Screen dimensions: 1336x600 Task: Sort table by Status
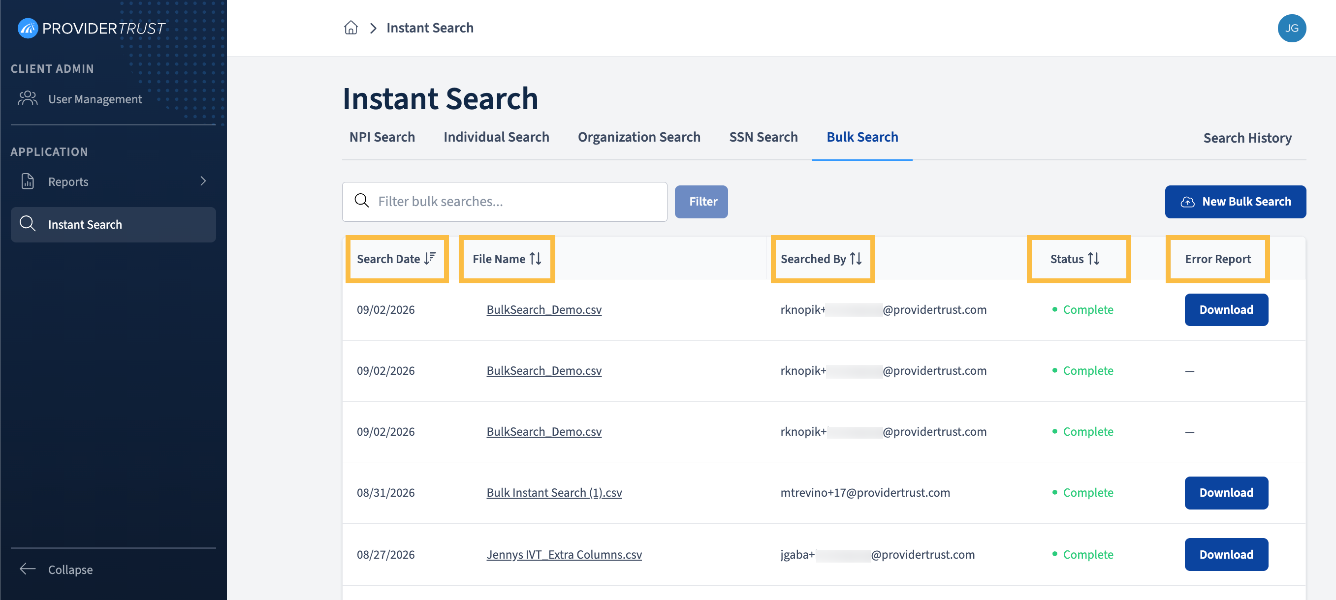(x=1075, y=259)
